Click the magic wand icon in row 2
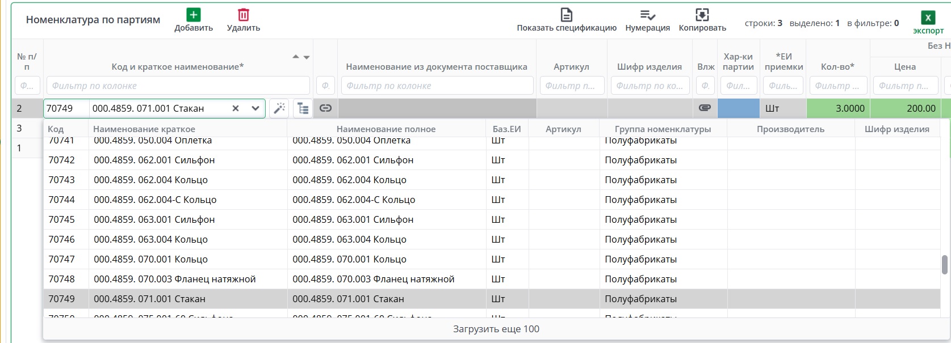The height and width of the screenshot is (343, 951). (x=279, y=108)
